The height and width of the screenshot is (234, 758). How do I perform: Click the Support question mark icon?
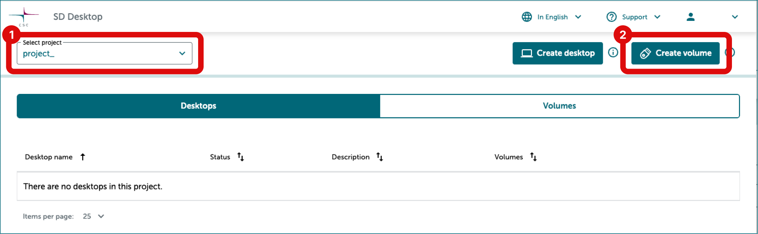pos(611,17)
